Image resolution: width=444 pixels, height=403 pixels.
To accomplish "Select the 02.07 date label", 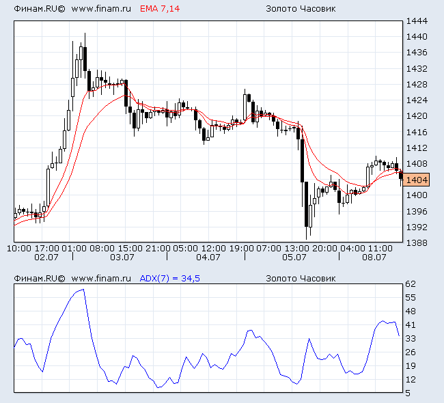I will 46,258.
